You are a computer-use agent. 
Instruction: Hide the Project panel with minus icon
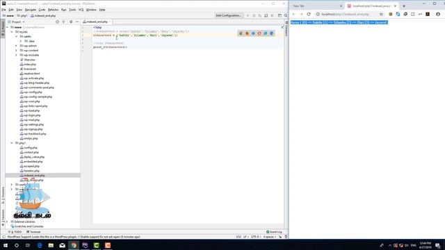coord(77,22)
